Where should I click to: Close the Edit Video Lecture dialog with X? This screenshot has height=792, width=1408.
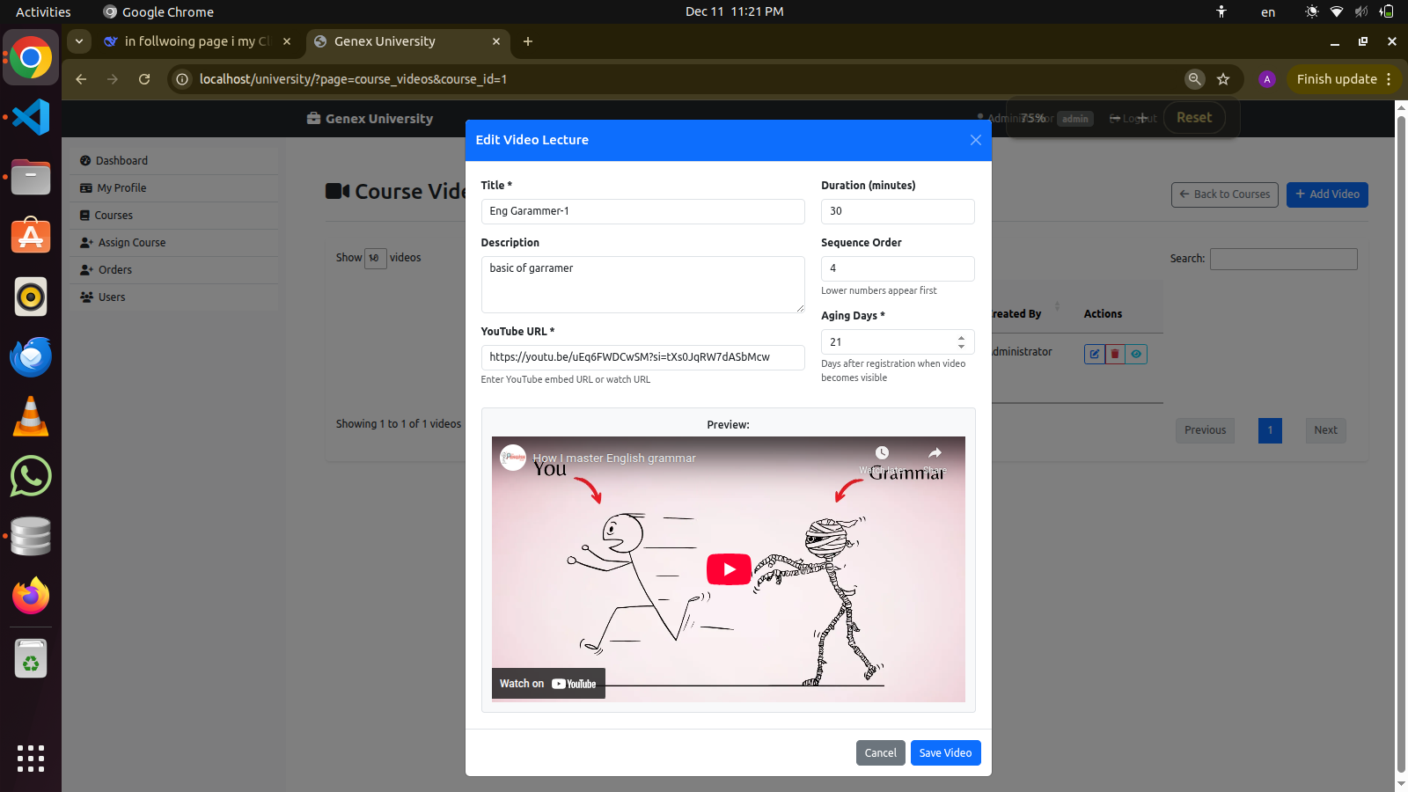pyautogui.click(x=975, y=140)
